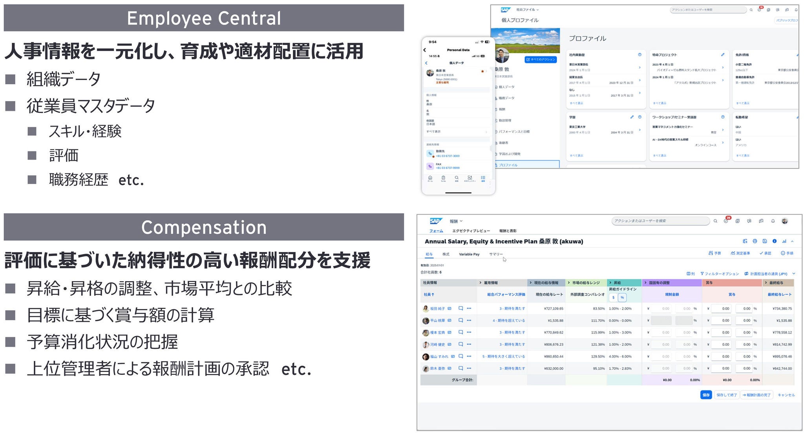Click 3 - 期待を満たす rating for 坂田 純子
Image resolution: width=804 pixels, height=434 pixels.
click(512, 309)
